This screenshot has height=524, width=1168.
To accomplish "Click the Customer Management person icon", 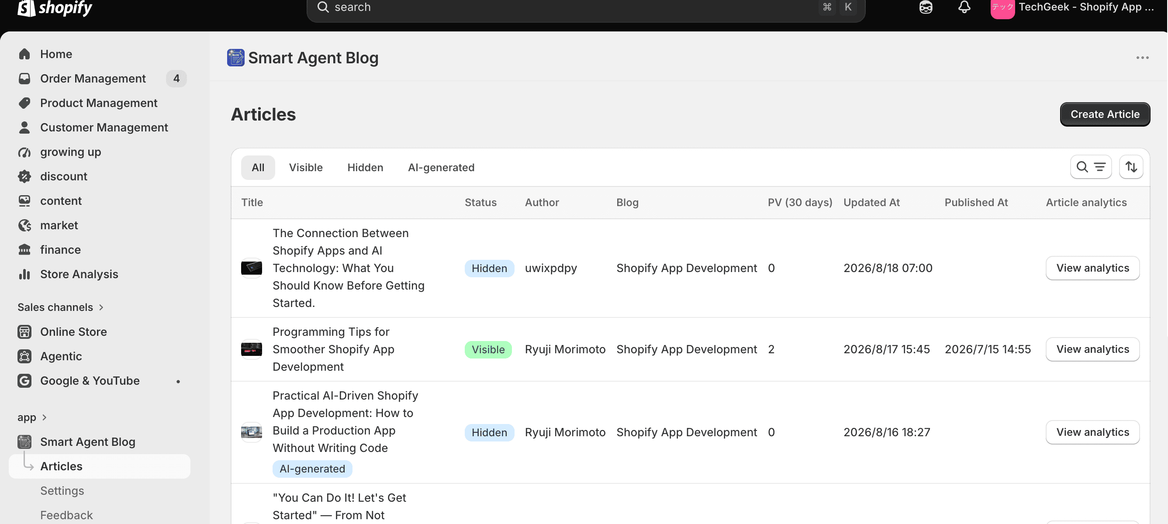I will (x=24, y=128).
